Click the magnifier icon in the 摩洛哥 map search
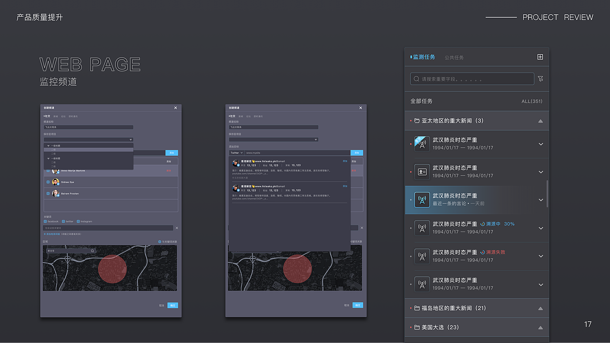The height and width of the screenshot is (343, 610). [92, 251]
